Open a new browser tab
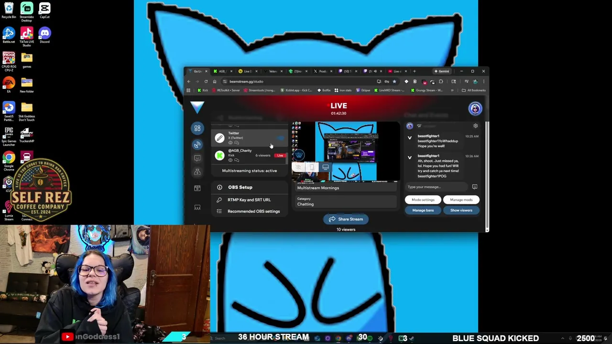 coord(414,71)
